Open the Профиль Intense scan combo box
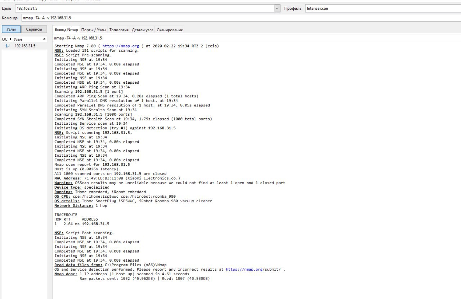Image resolution: width=461 pixels, height=299 pixels. pos(383,8)
